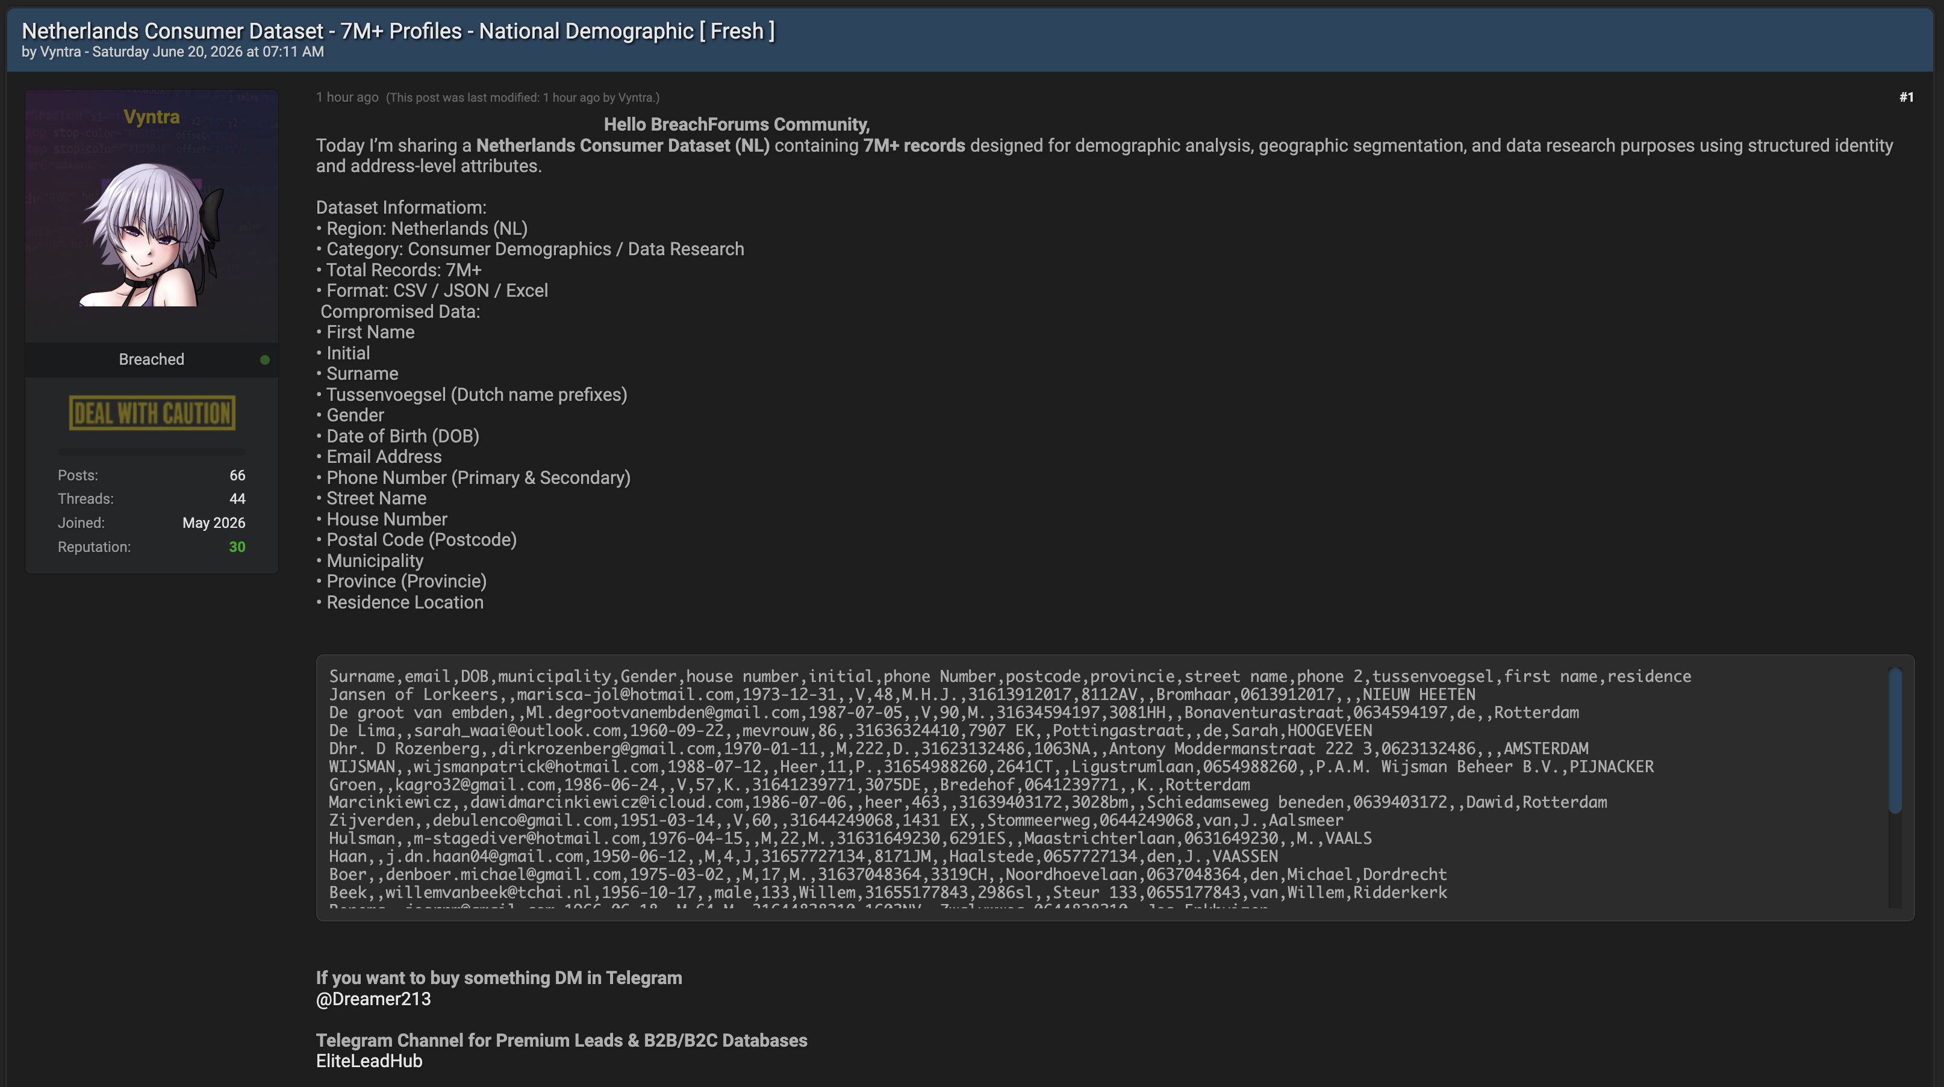
Task: Click the 'Hello BreachForums Community' greeting
Action: tap(737, 125)
